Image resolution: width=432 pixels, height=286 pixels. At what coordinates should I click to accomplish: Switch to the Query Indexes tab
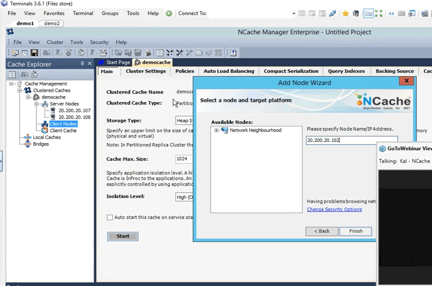pos(347,71)
